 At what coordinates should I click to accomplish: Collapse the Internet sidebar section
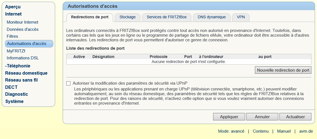[13, 14]
